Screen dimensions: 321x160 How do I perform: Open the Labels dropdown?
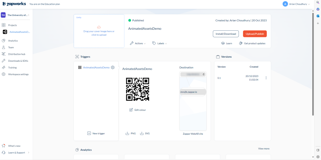pyautogui.click(x=160, y=44)
